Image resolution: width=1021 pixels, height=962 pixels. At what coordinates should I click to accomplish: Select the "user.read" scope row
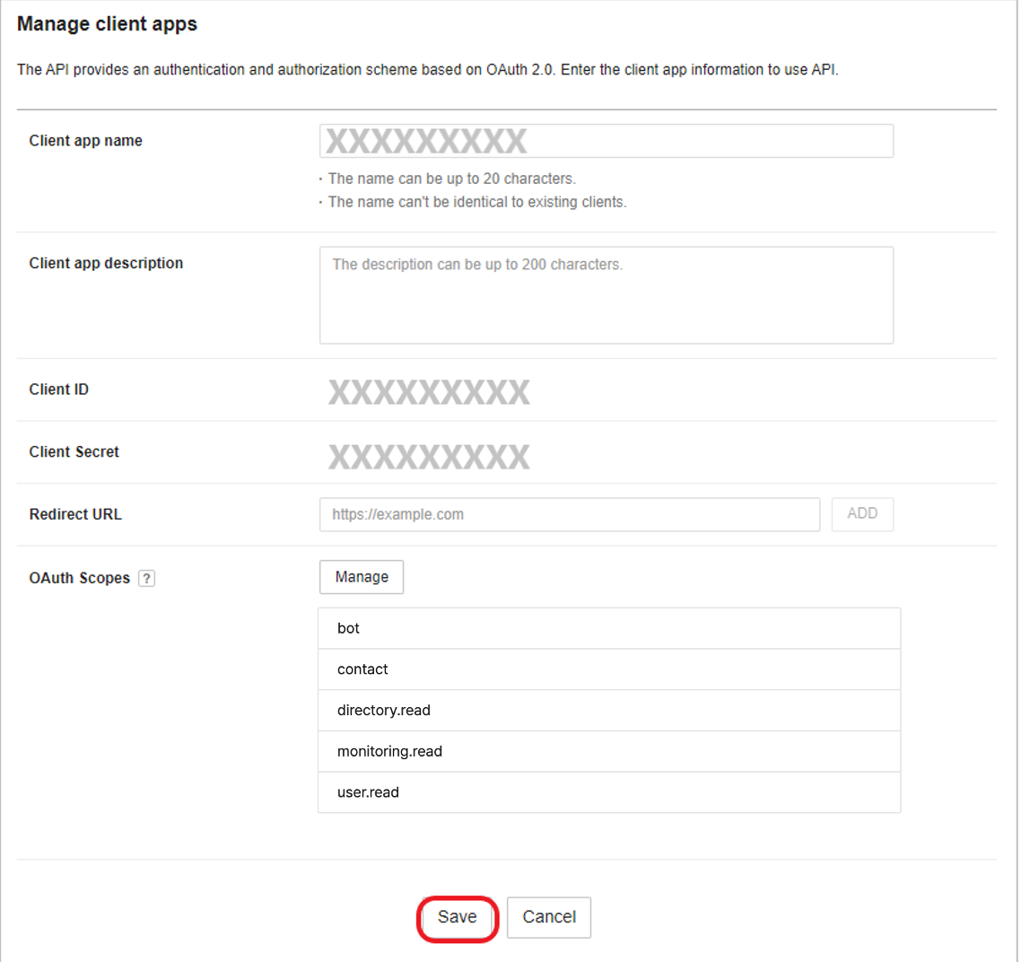pyautogui.click(x=609, y=792)
